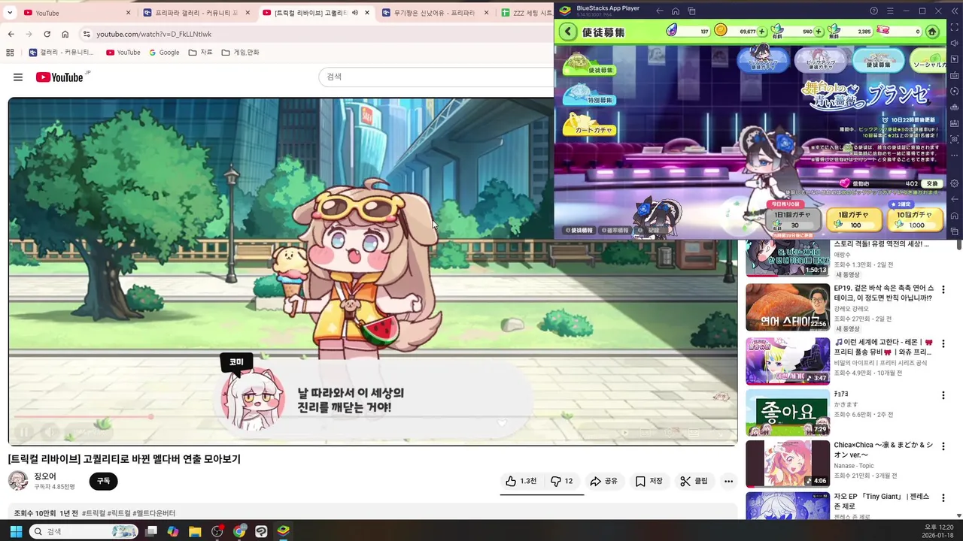Save the video via 저장 button

pos(649,481)
